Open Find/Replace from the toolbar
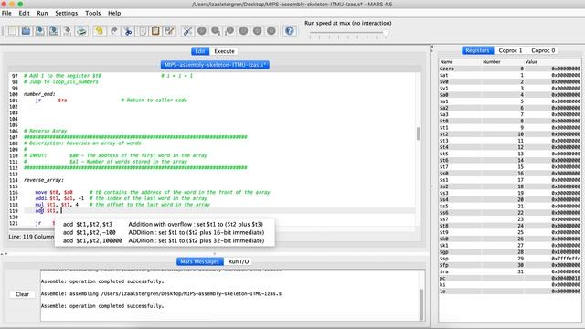 point(170,30)
